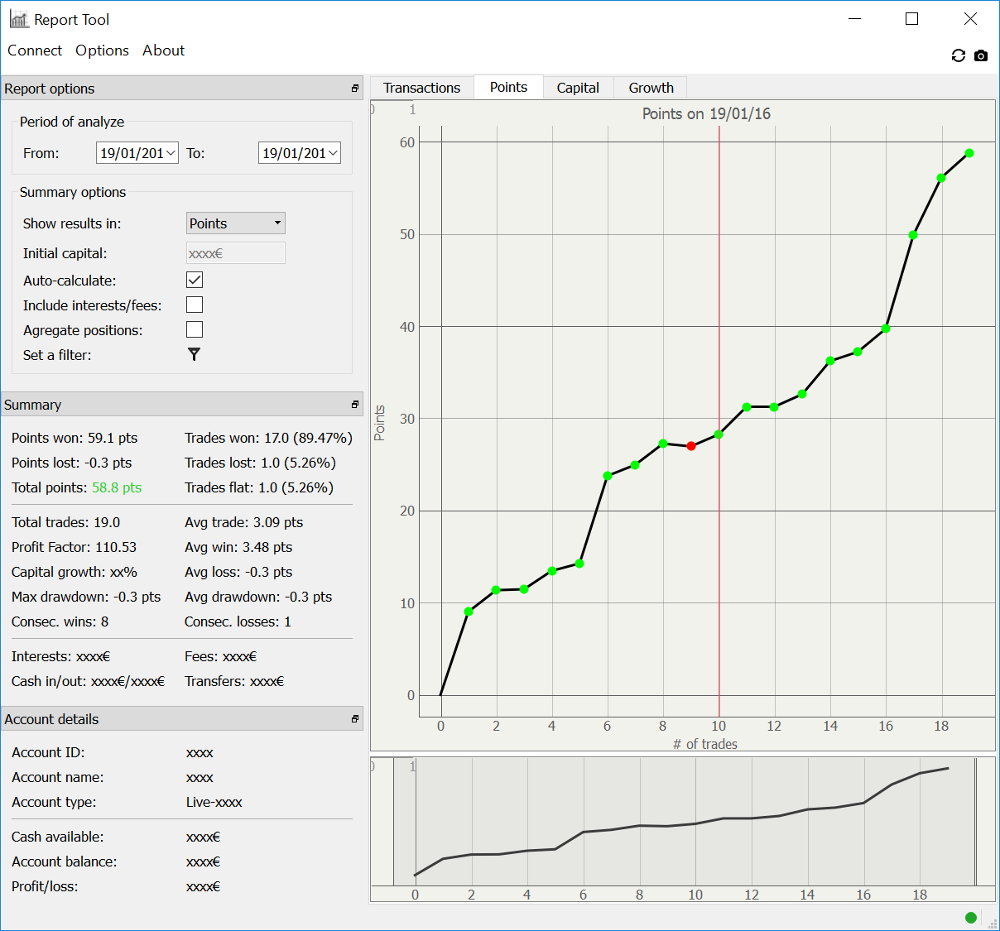Click the green connection status indicator
Screen dimensions: 1000x931
[971, 917]
